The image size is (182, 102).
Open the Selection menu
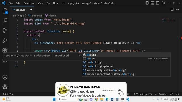click(x=29, y=3)
